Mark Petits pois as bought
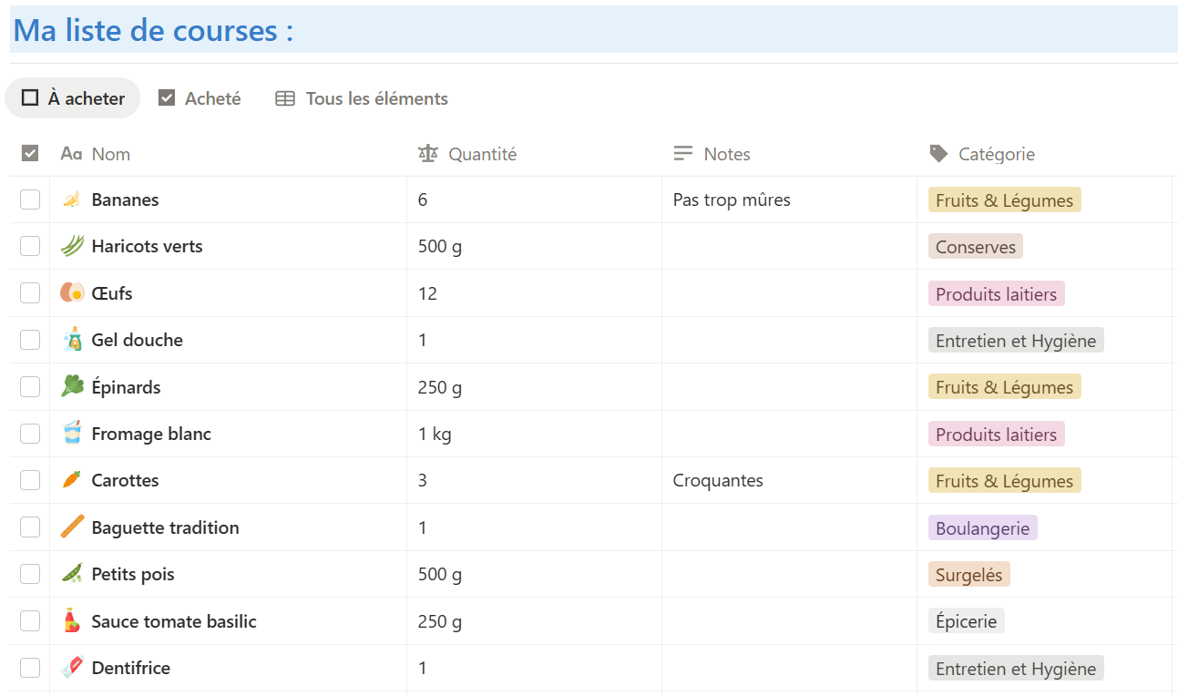Image resolution: width=1178 pixels, height=696 pixels. 30,574
